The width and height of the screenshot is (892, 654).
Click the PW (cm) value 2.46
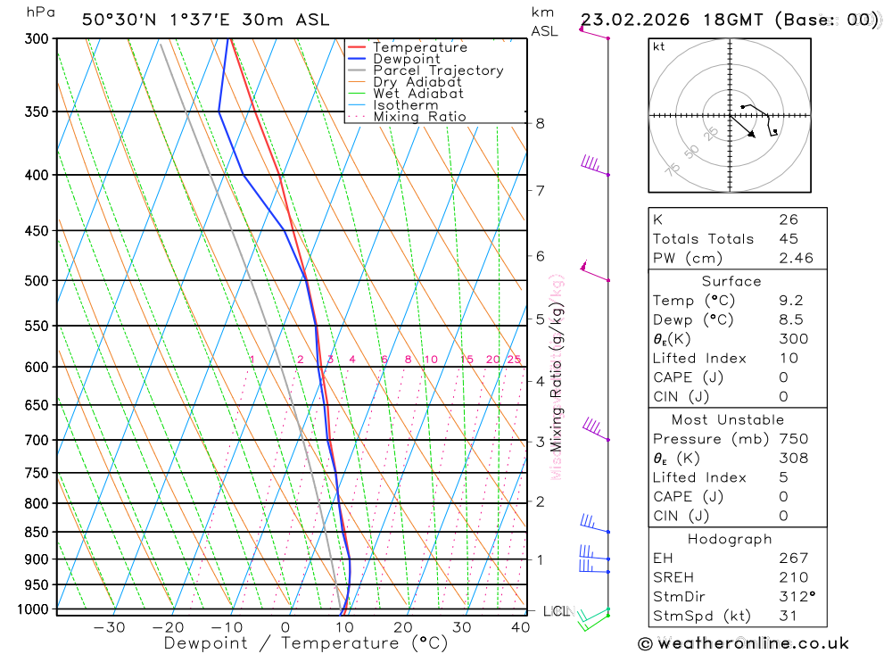pyautogui.click(x=796, y=259)
